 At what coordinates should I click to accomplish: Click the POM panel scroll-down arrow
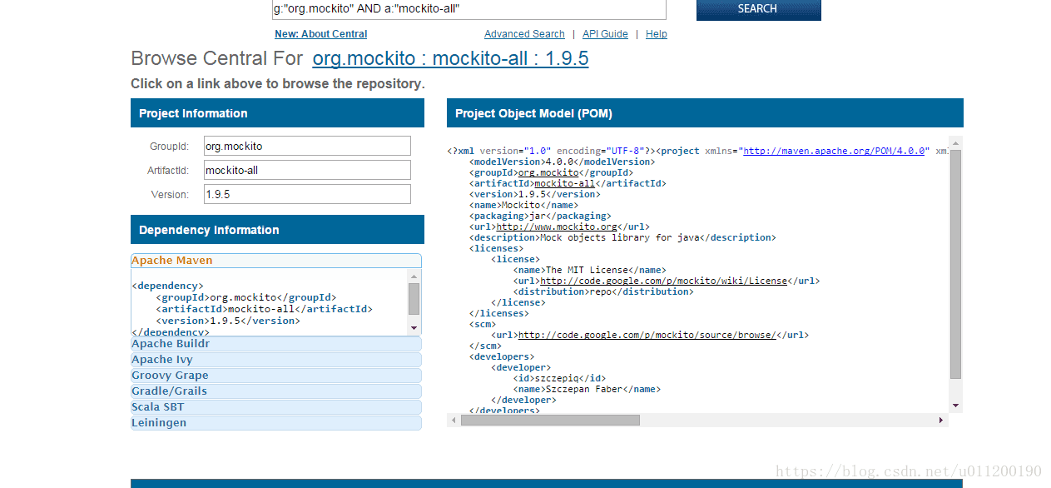pyautogui.click(x=956, y=406)
